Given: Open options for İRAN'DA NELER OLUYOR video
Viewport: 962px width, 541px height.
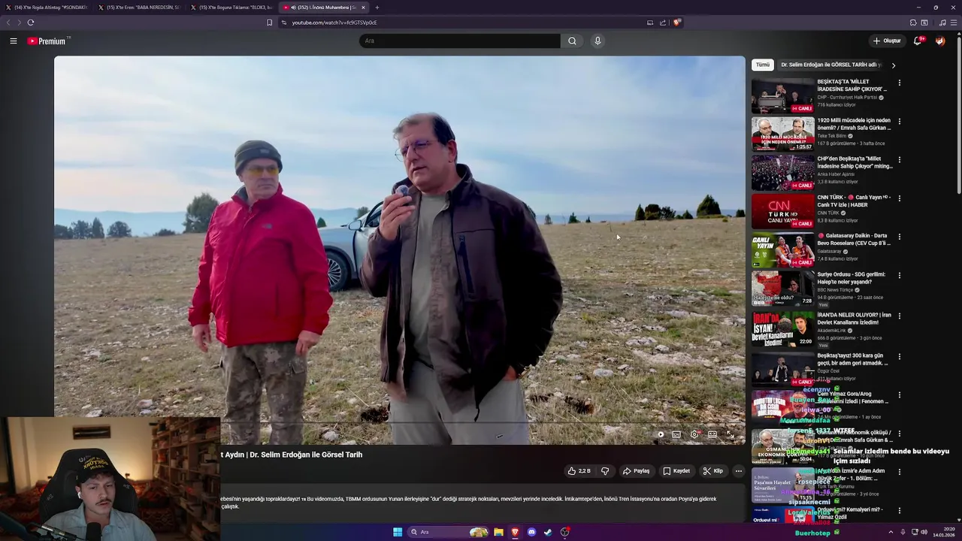Looking at the screenshot, I should (x=900, y=316).
